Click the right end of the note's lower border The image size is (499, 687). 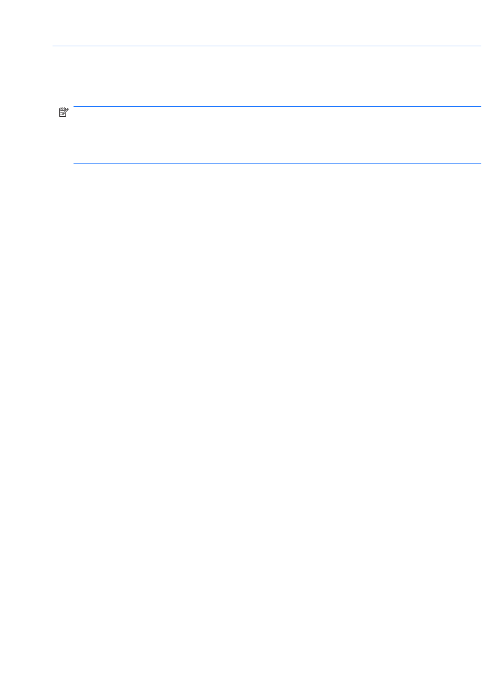tap(479, 163)
